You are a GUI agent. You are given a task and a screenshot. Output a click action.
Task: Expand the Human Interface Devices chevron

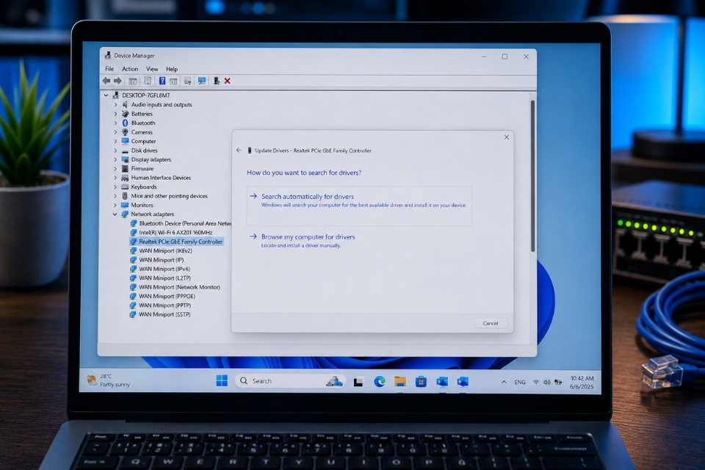tap(115, 178)
